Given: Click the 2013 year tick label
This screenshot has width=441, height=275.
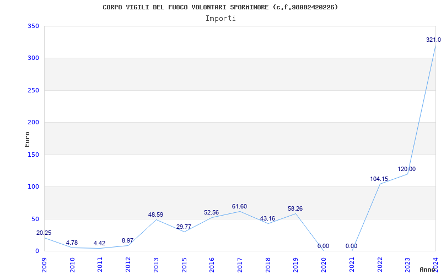Looking at the screenshot, I should (156, 265).
